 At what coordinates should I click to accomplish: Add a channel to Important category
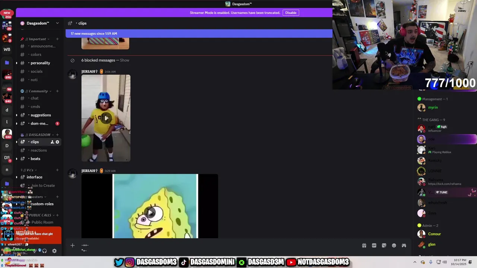(57, 39)
